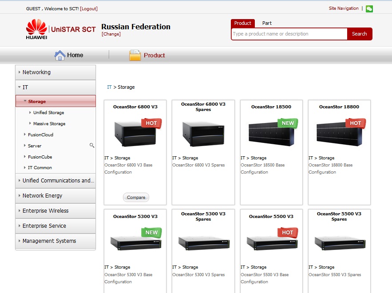Open Server category in sidebar

(35, 146)
